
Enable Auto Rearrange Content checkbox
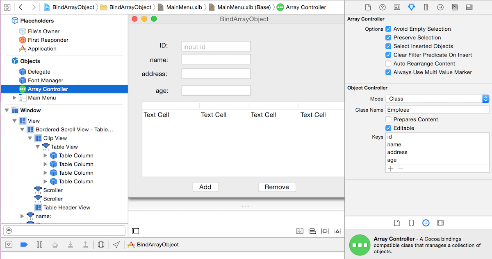[x=388, y=64]
